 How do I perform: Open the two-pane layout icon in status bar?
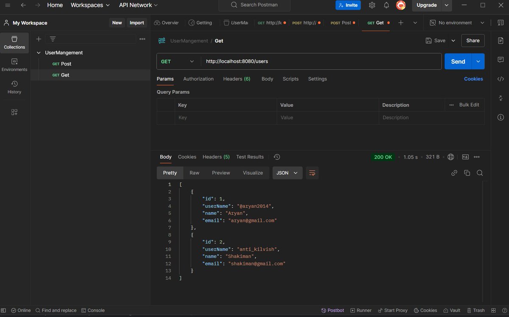pos(493,310)
